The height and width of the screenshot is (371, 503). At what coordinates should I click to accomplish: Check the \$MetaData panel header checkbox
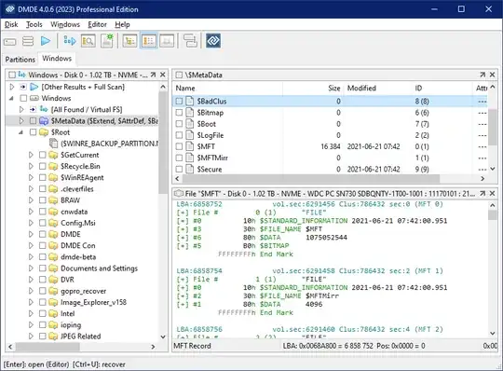179,76
